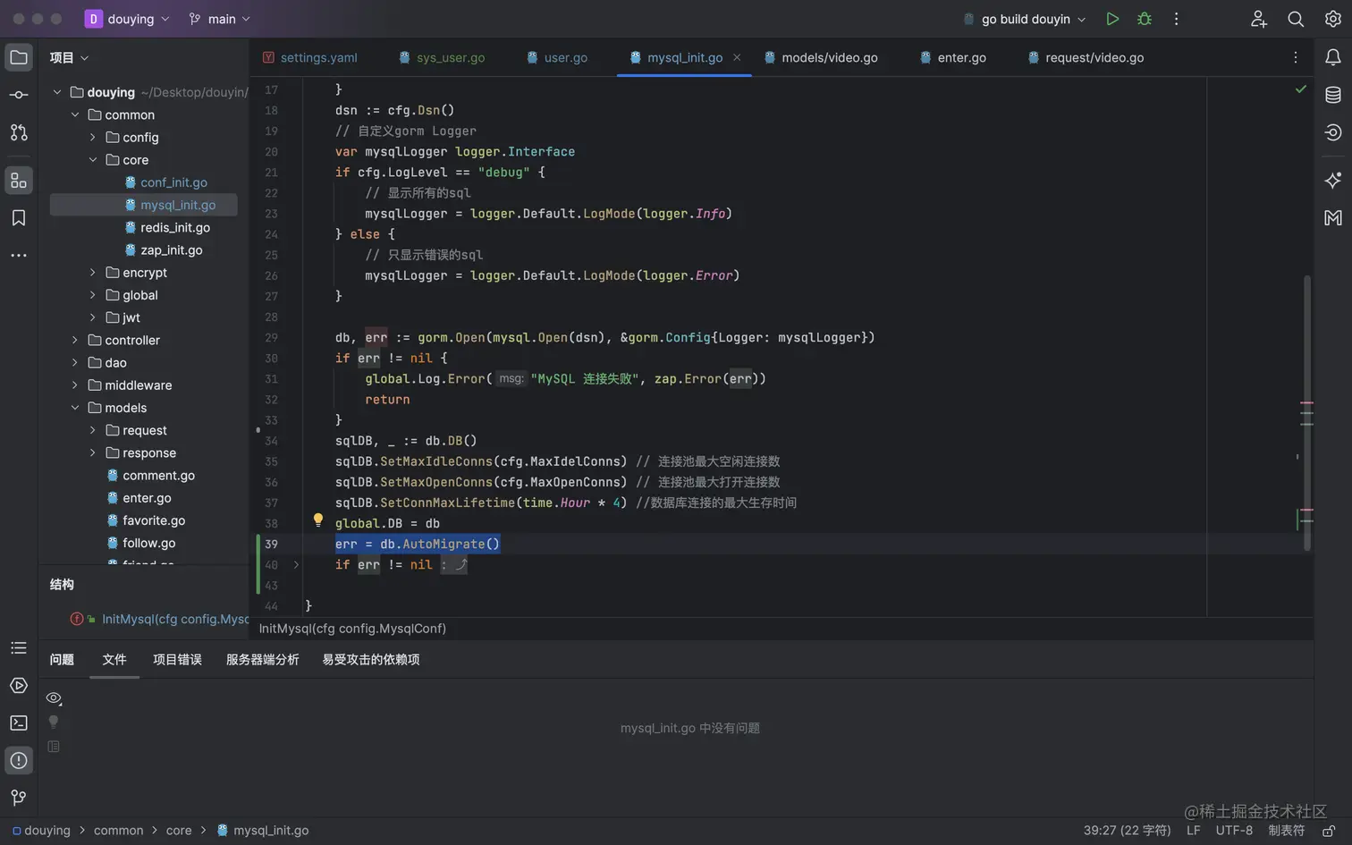Toggle preview pane icon in Problems panel
Screen dimensions: 1352x845
tap(54, 746)
